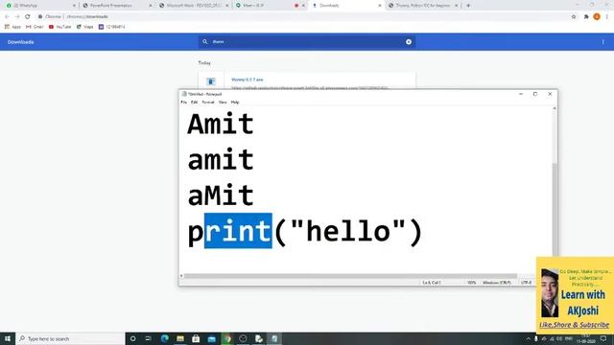This screenshot has height=345, width=614.
Task: Click the UTF-8 encoding status entry
Action: (527, 283)
